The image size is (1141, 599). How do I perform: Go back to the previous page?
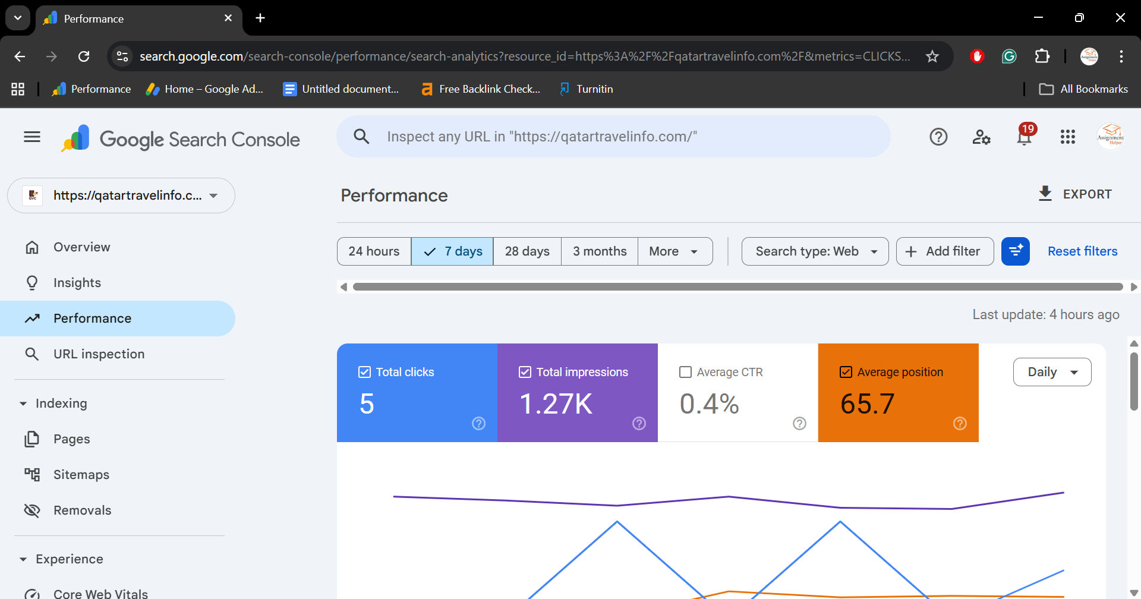pos(20,56)
